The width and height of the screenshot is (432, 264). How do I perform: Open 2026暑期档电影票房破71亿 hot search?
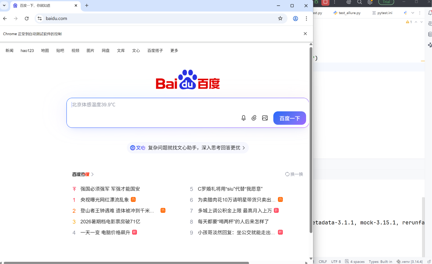(x=110, y=222)
